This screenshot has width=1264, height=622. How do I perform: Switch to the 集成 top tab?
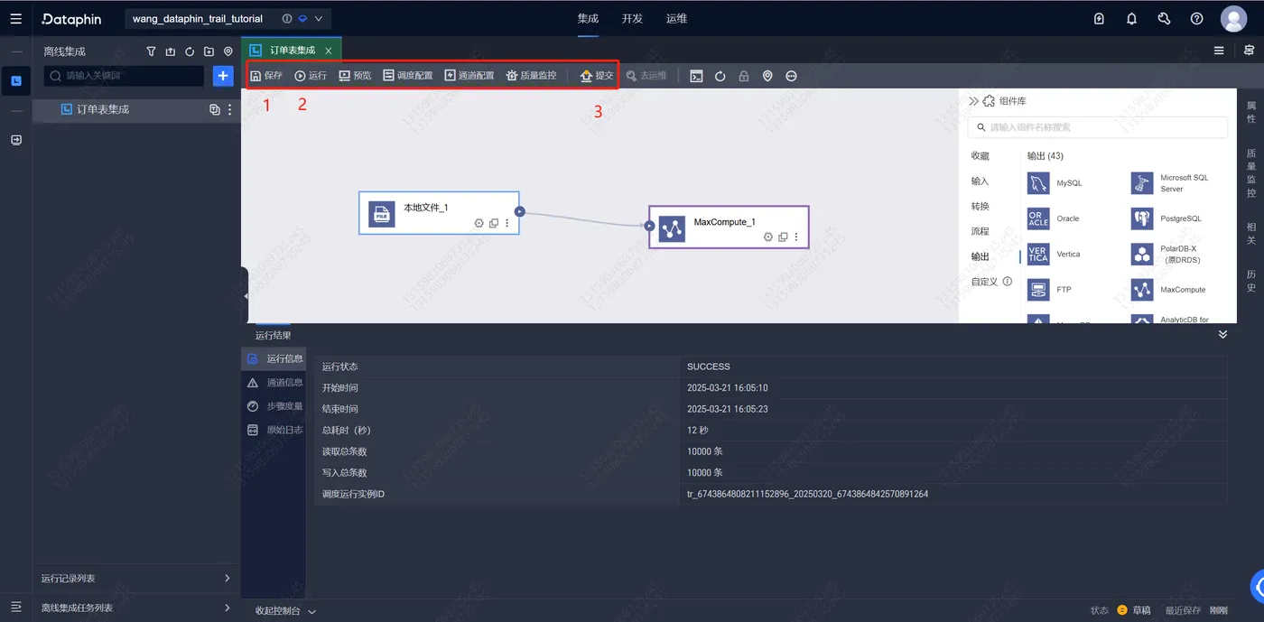pos(588,18)
